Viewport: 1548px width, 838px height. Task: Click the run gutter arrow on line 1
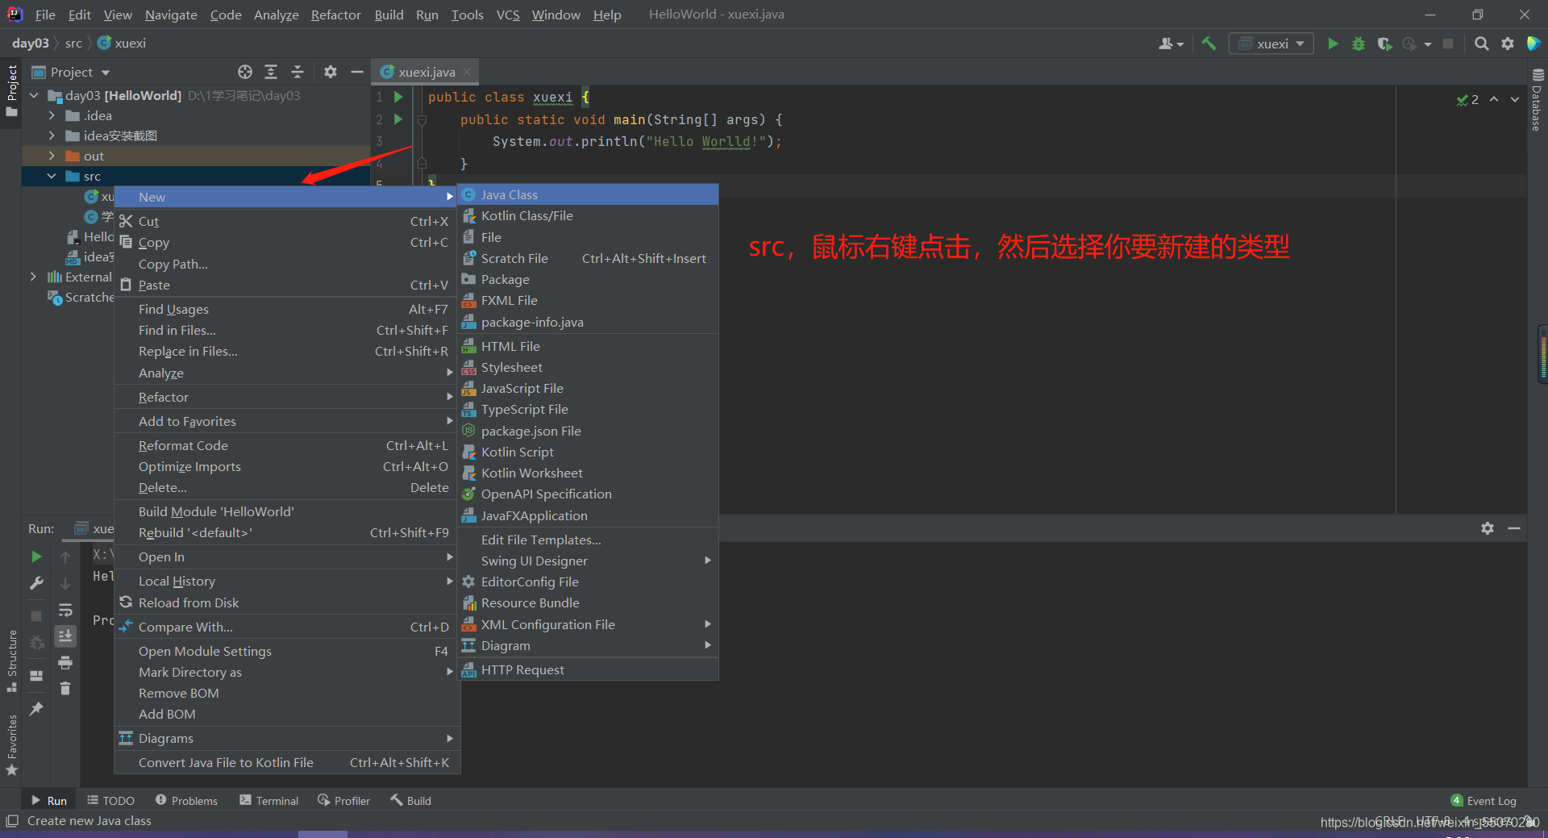pyautogui.click(x=398, y=97)
